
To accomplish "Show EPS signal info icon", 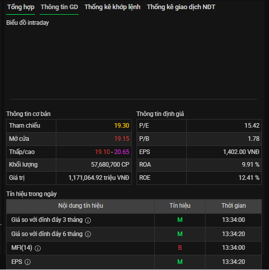I will [x=27, y=262].
